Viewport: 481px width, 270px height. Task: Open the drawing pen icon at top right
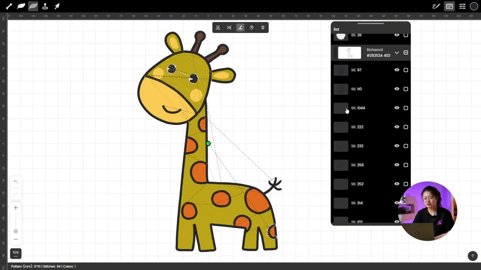[x=436, y=6]
